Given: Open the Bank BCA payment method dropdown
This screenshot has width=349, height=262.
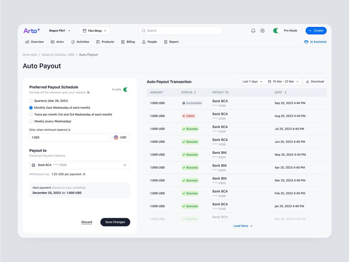Looking at the screenshot, I should pyautogui.click(x=80, y=165).
